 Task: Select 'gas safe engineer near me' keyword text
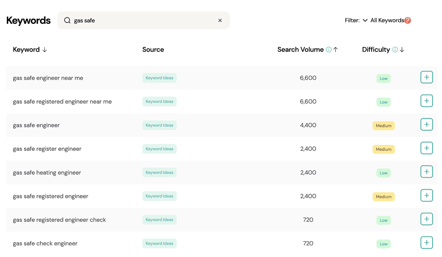48,78
